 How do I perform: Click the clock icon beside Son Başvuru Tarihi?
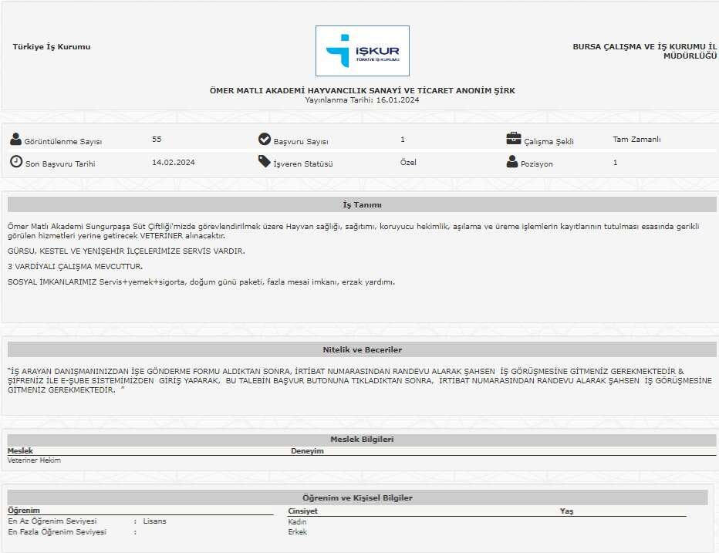[16, 162]
